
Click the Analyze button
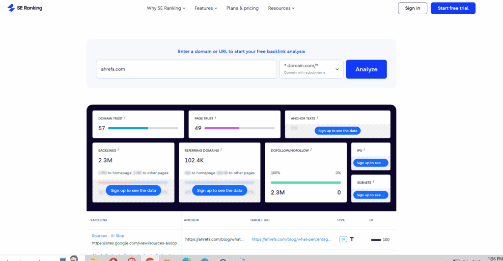pyautogui.click(x=366, y=69)
